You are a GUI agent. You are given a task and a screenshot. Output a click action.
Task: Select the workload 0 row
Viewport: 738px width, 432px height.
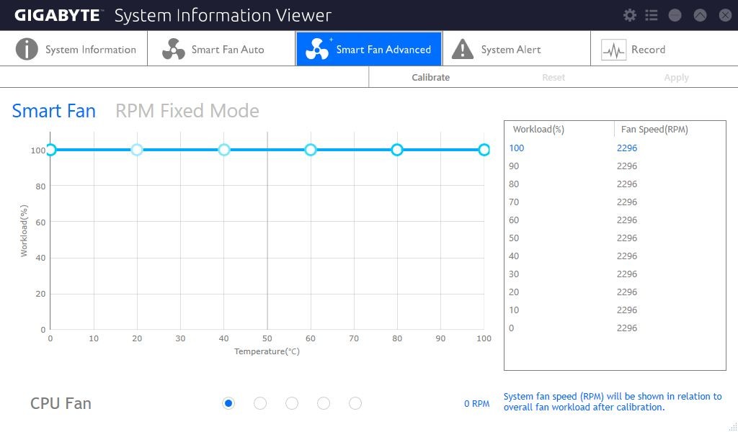[615, 328]
